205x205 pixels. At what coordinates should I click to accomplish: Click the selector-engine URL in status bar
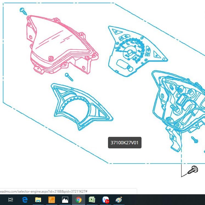pyautogui.click(x=44, y=191)
